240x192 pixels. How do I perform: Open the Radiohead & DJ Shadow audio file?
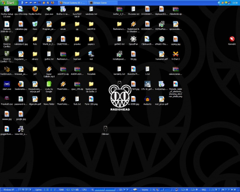tap(133, 27)
